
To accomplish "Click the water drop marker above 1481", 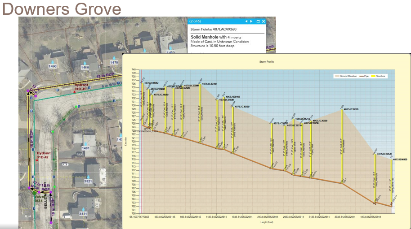I will coord(86,144).
